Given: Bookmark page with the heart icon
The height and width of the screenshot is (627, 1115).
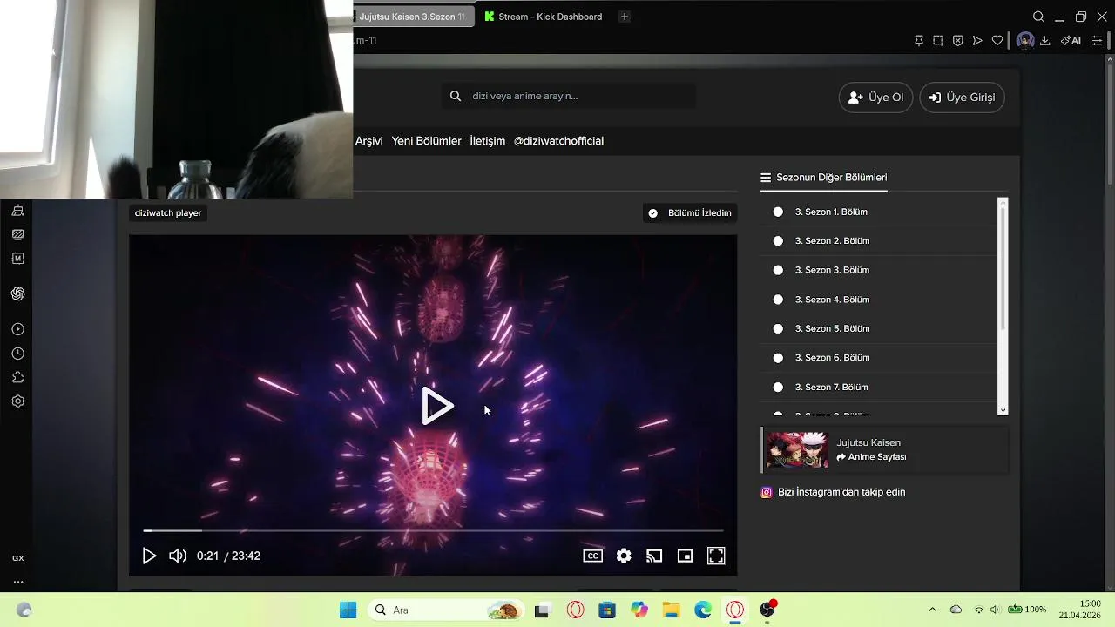Looking at the screenshot, I should point(997,40).
